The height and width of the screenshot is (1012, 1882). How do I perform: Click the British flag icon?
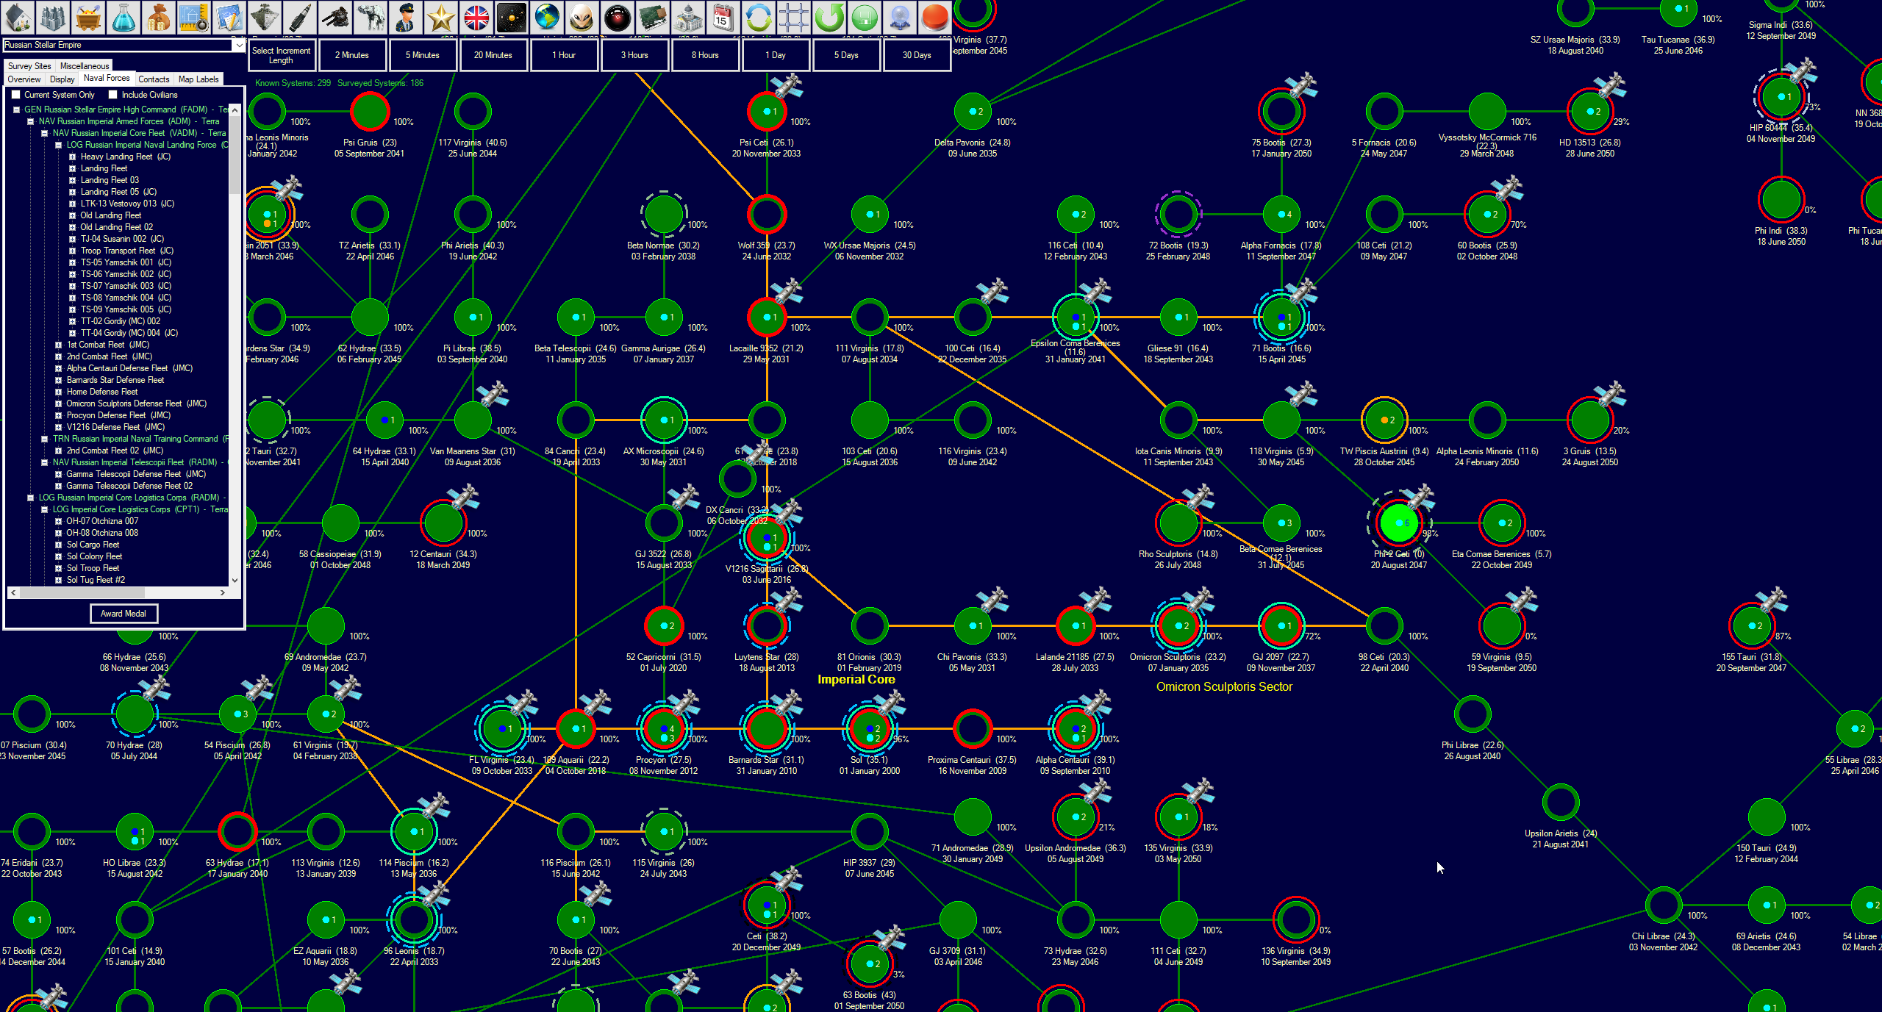[476, 17]
